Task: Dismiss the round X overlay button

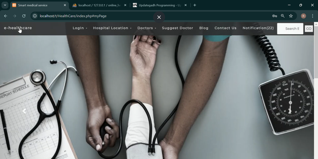Action: click(x=159, y=17)
